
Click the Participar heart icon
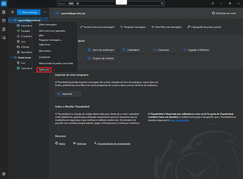click(74, 143)
